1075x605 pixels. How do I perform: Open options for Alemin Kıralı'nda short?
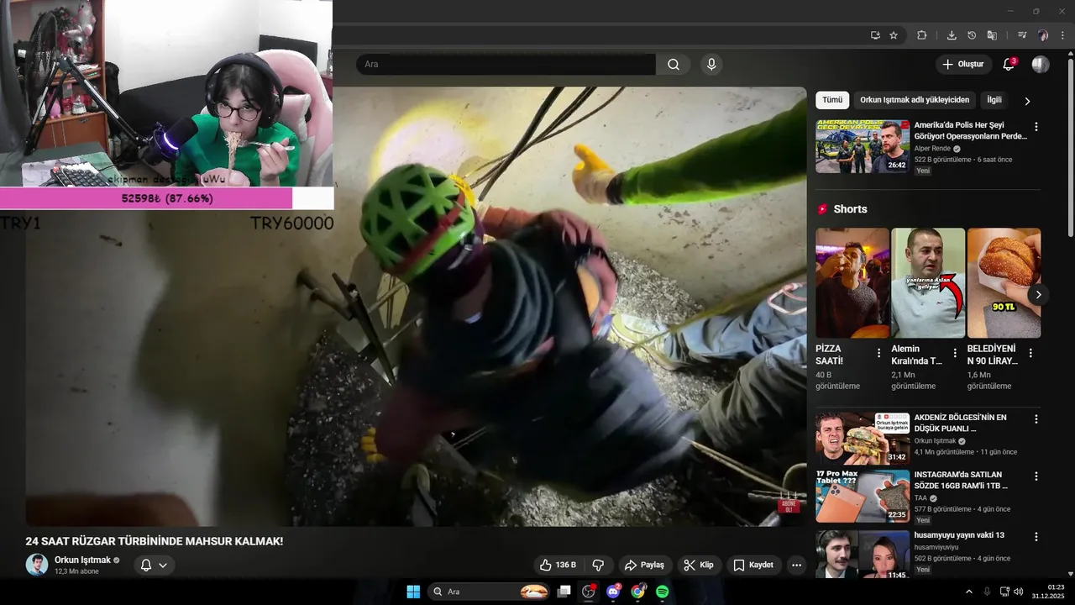coord(955,353)
